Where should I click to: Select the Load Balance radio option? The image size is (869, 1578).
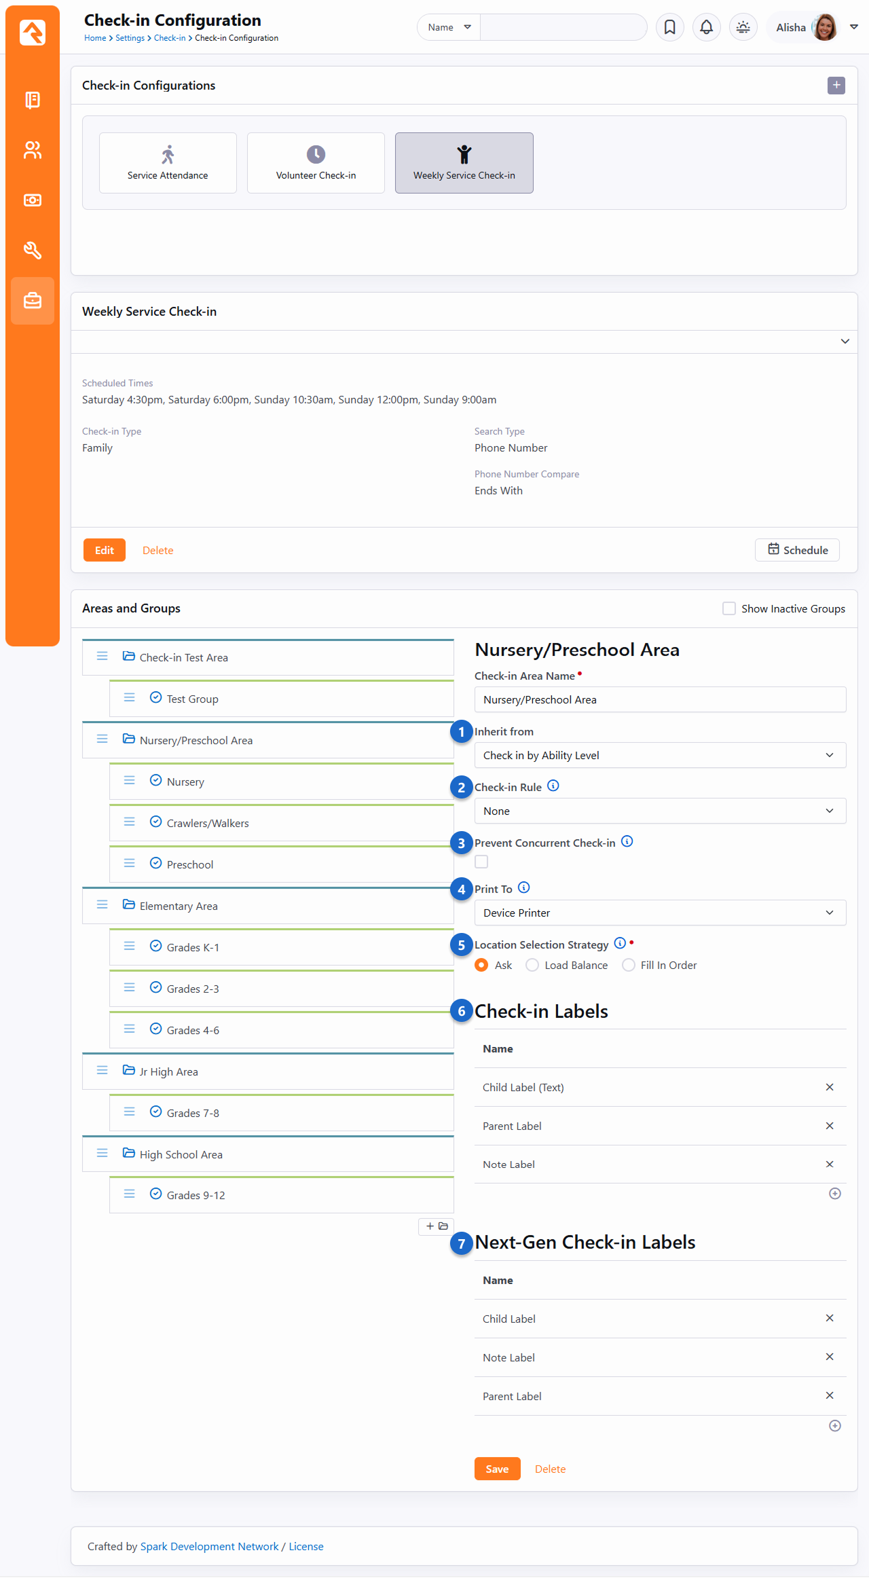click(x=533, y=965)
